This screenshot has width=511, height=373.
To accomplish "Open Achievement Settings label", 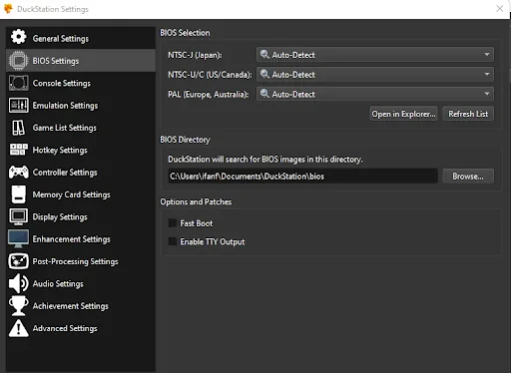I will pyautogui.click(x=70, y=306).
